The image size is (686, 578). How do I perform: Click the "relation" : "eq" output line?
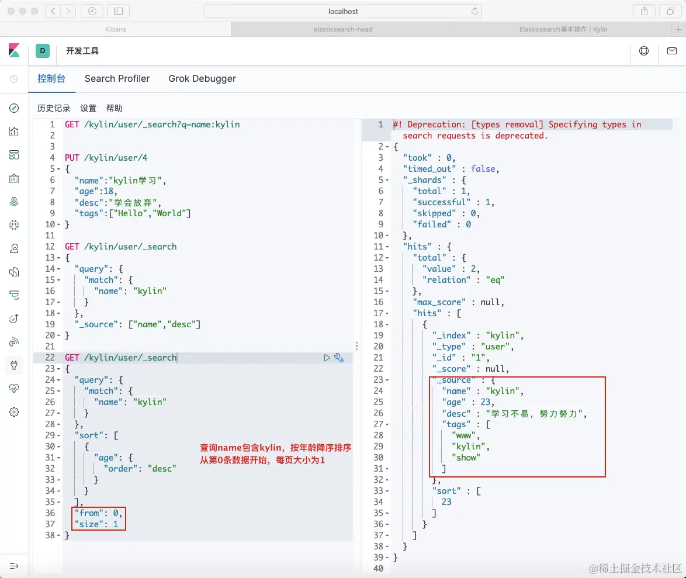click(x=463, y=280)
